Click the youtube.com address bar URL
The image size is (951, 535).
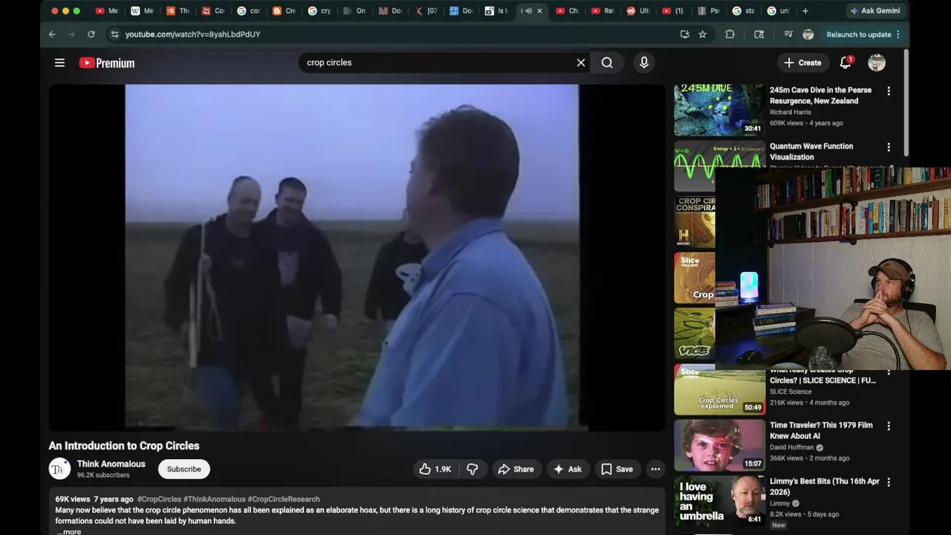[192, 34]
